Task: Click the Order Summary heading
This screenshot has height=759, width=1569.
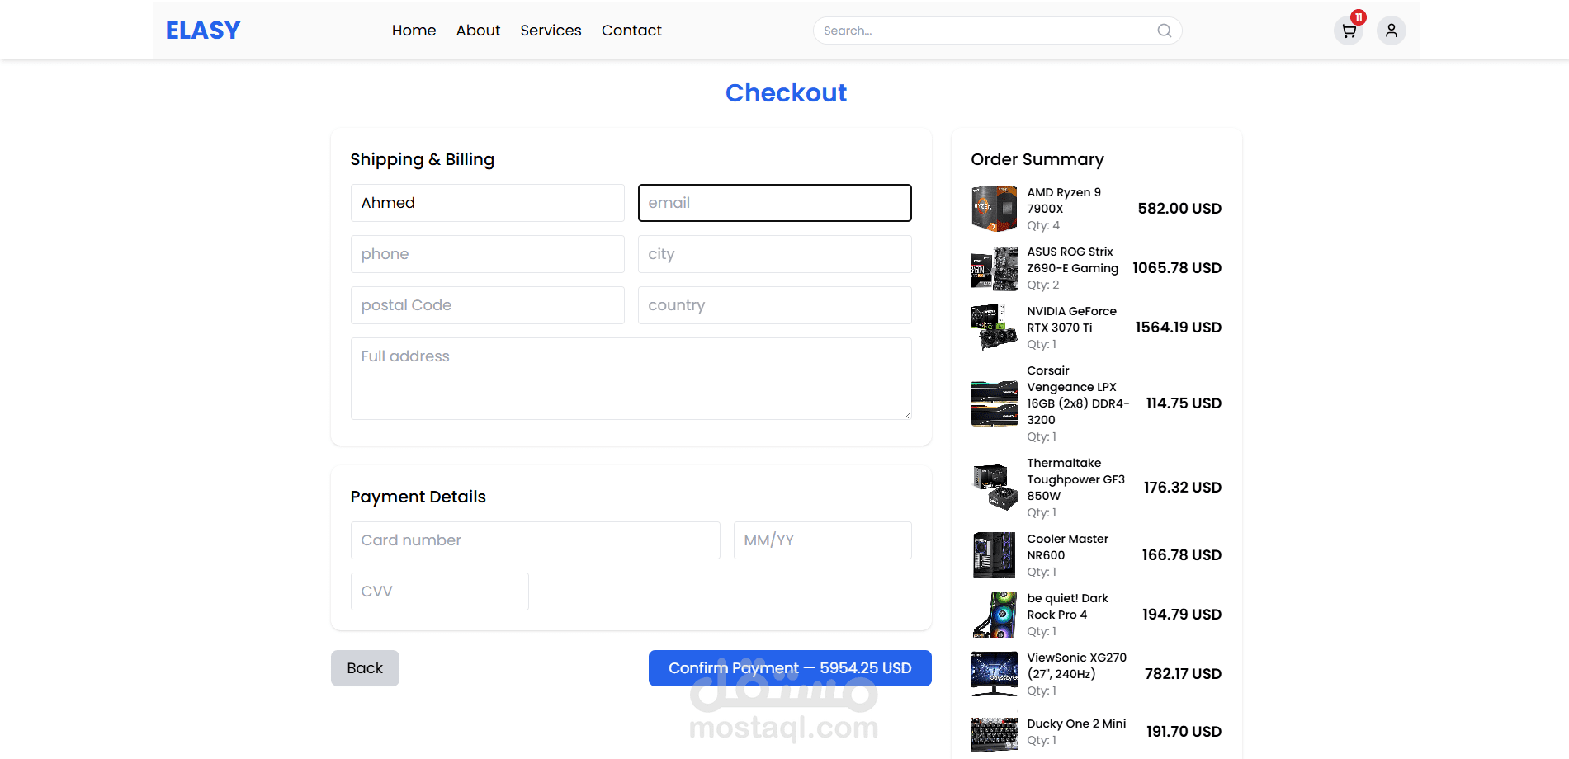Action: (1037, 159)
